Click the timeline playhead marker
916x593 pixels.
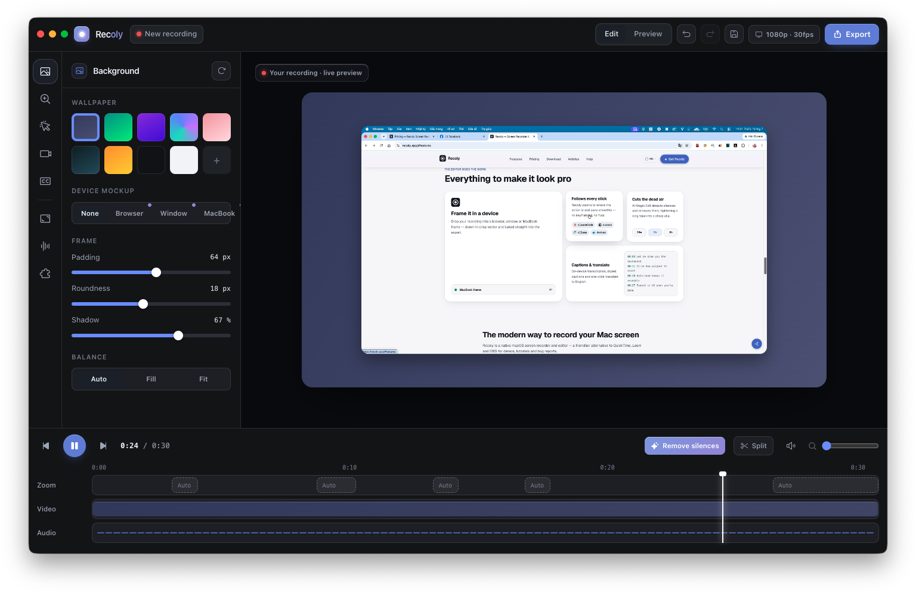723,474
